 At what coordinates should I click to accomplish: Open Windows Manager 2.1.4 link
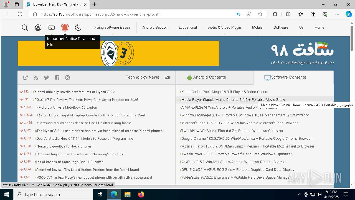245,115
